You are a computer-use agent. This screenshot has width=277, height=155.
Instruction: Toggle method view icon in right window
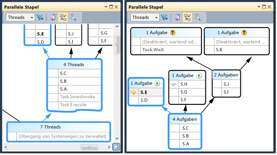177,17
